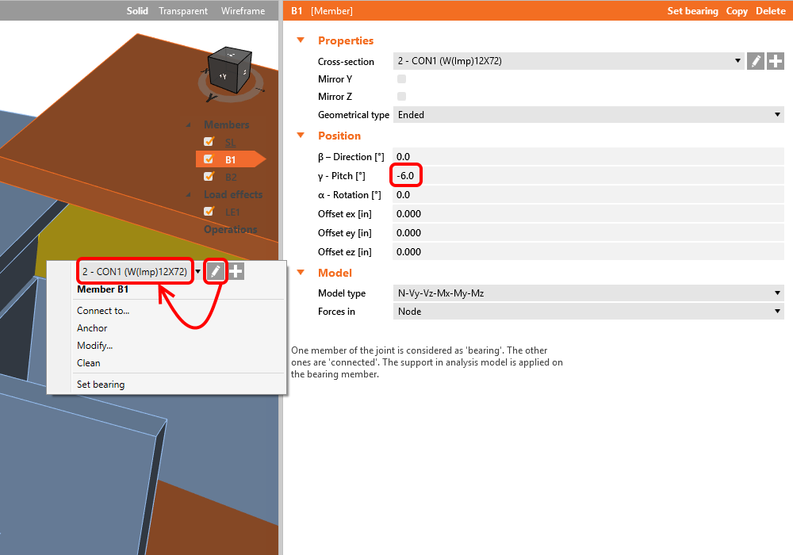Click the Offset ez input field

(588, 251)
